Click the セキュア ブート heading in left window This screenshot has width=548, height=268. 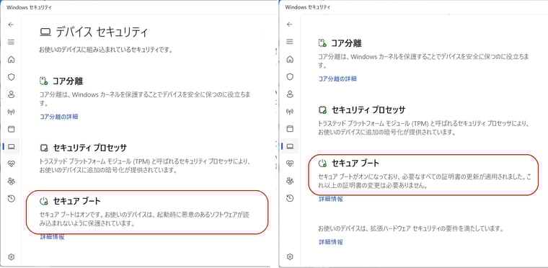point(76,201)
